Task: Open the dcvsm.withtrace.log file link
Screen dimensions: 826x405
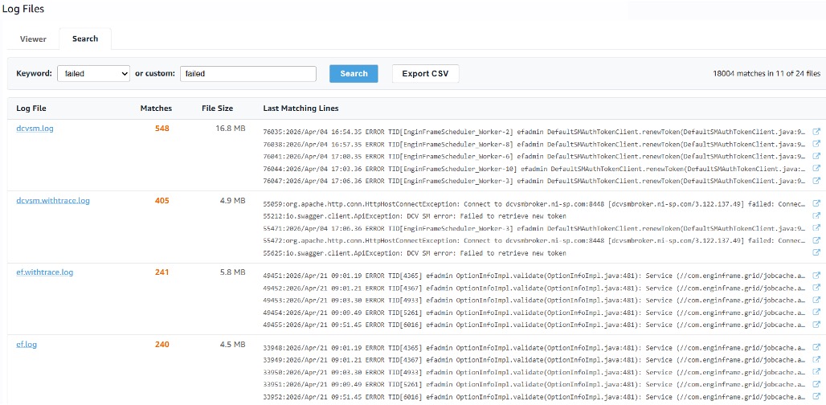Action: click(53, 201)
